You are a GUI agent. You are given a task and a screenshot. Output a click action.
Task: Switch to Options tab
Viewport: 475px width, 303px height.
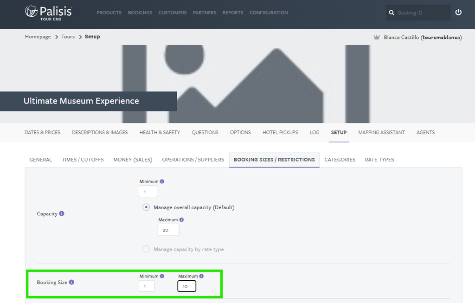pyautogui.click(x=241, y=132)
